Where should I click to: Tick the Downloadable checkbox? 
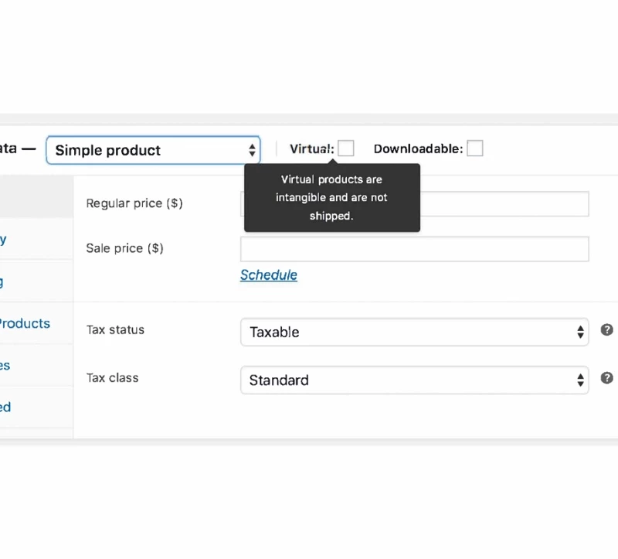475,148
